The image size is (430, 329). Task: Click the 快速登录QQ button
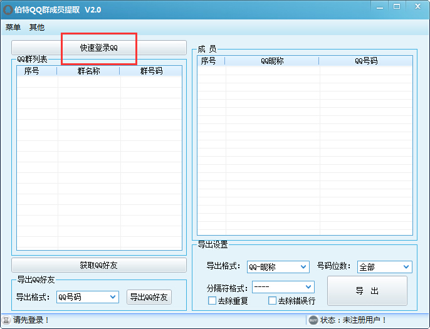(x=99, y=48)
